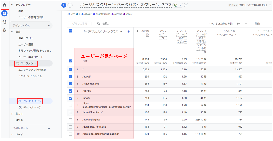Viewport: 273px width, 141px height.
Task: Uncheck the /works/ row checkbox
Action: 70,91
